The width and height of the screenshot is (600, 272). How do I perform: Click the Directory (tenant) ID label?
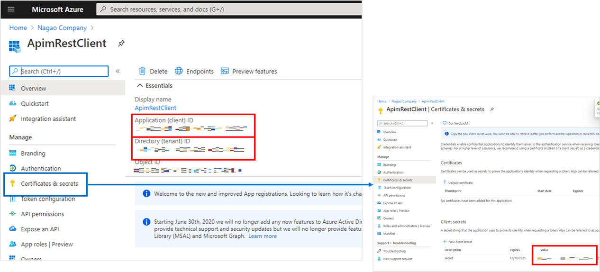pyautogui.click(x=162, y=141)
